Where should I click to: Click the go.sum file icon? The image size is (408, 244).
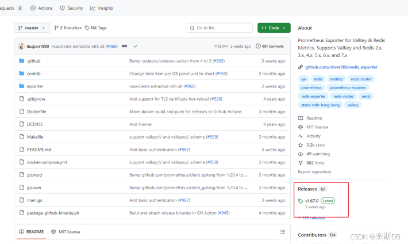22,188
